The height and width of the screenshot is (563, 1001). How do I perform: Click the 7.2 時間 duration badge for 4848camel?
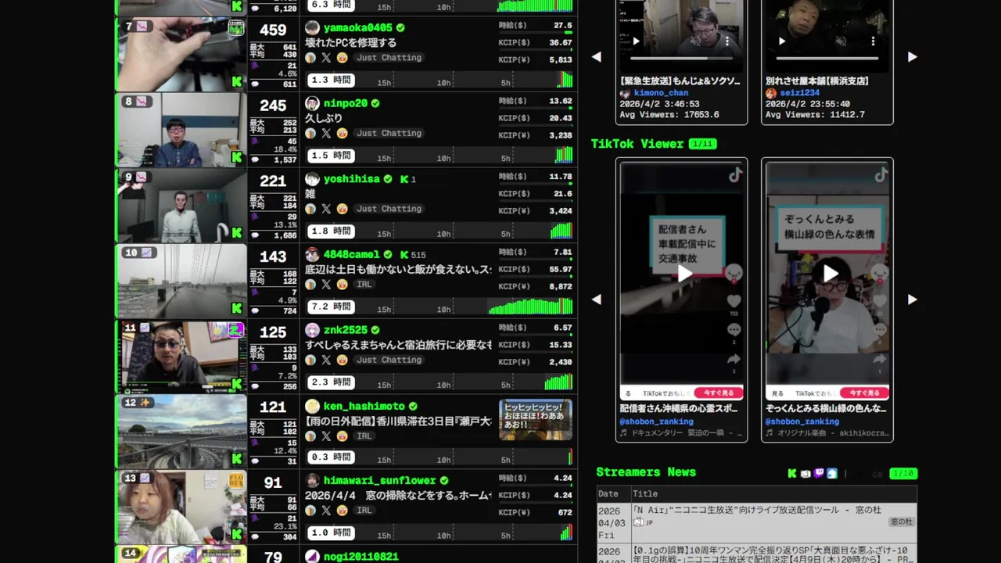(x=331, y=307)
